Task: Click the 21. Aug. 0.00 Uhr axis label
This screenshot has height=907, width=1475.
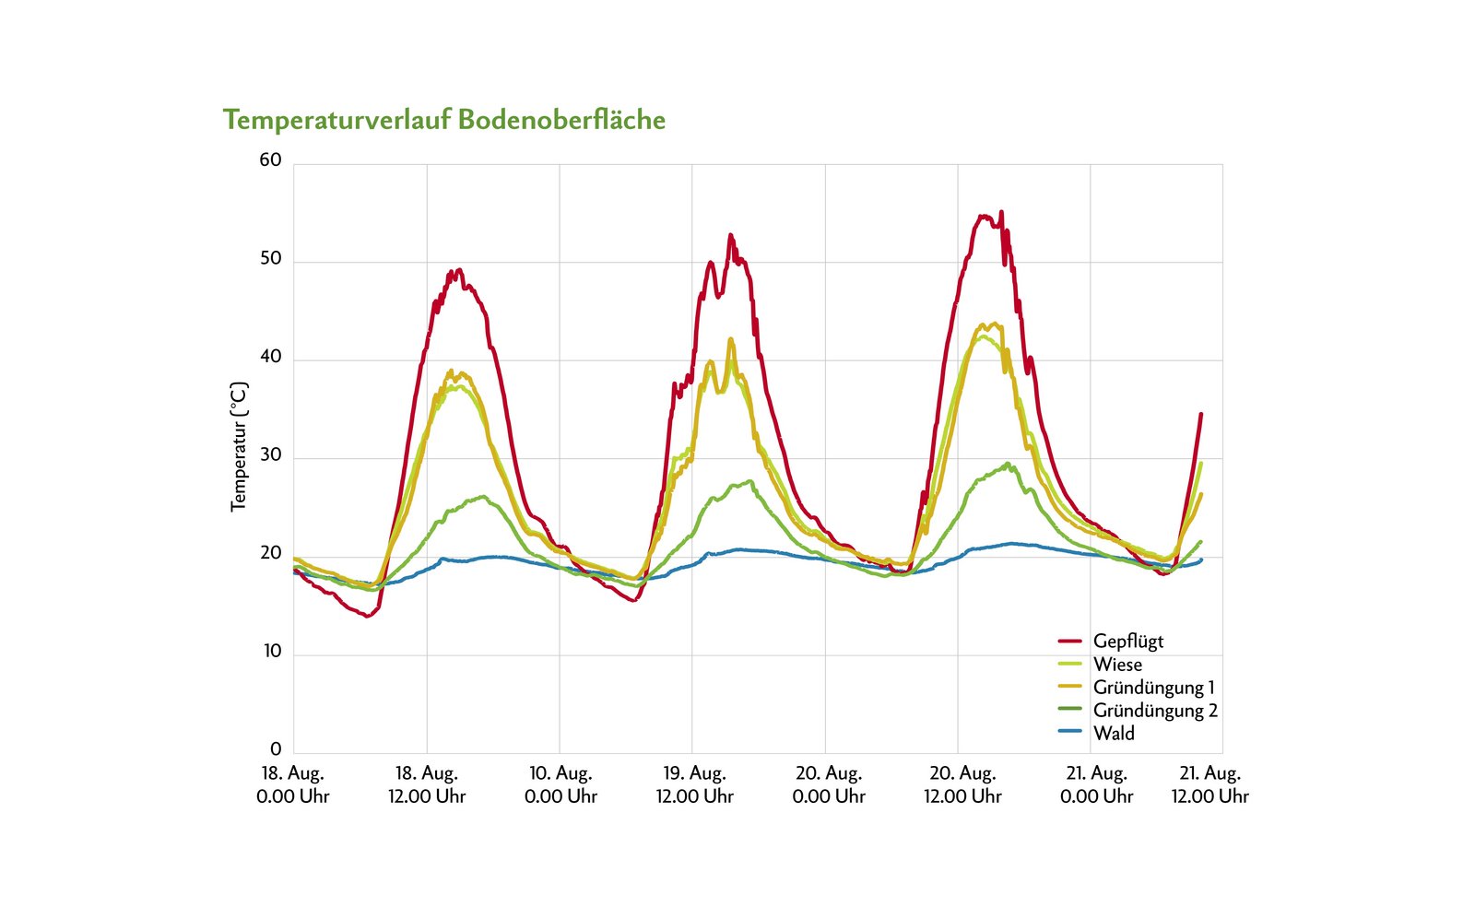Action: pos(1096,784)
